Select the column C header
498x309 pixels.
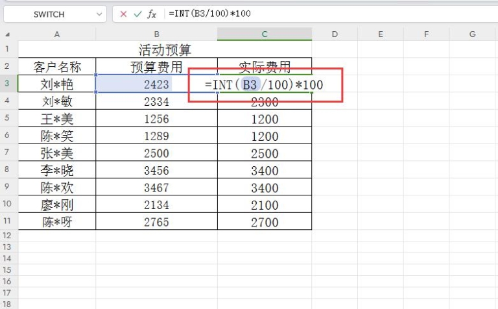click(265, 34)
